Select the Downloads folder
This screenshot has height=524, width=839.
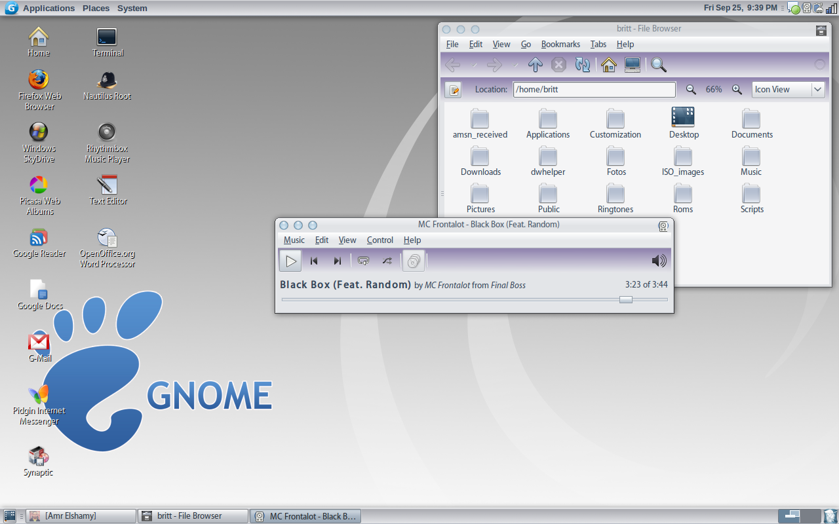pyautogui.click(x=480, y=161)
